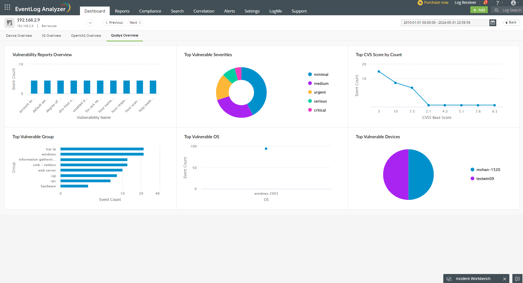Open the Support tab
This screenshot has height=283, width=523.
299,11
